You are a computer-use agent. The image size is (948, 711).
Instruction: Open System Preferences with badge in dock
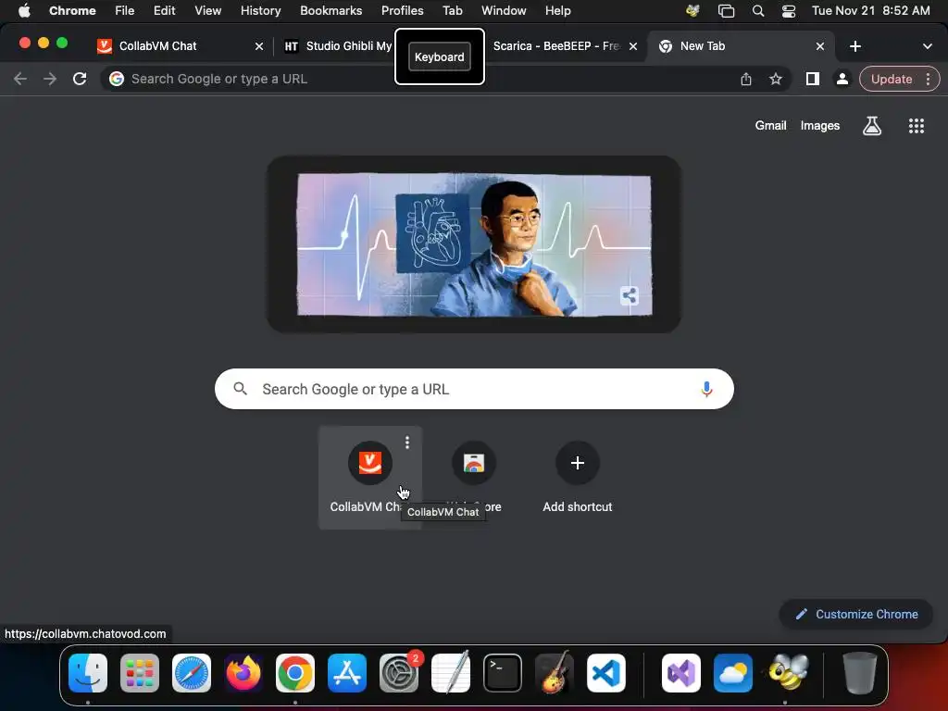pos(399,673)
